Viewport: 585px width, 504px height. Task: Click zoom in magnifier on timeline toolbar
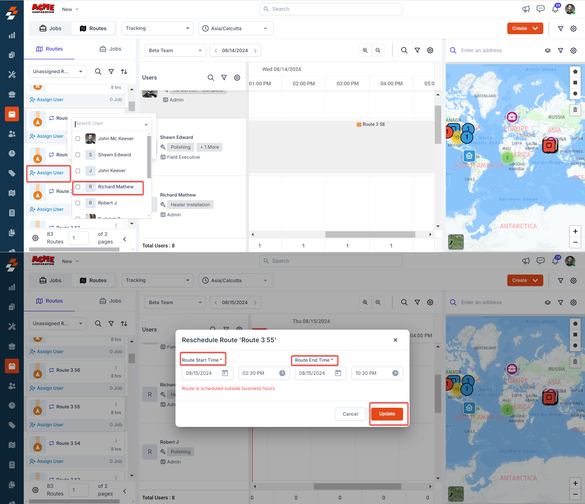[x=365, y=50]
